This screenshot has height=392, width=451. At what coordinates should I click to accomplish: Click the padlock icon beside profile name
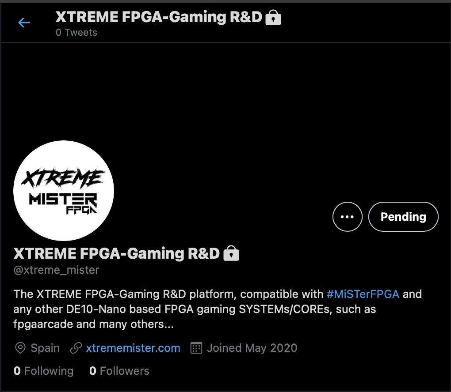point(231,253)
